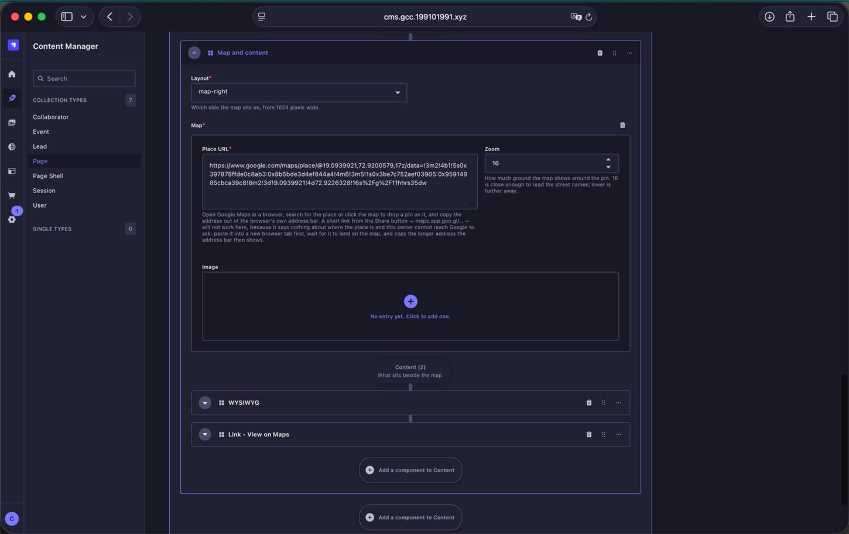
Task: Delete the Map and content component
Action: point(600,53)
